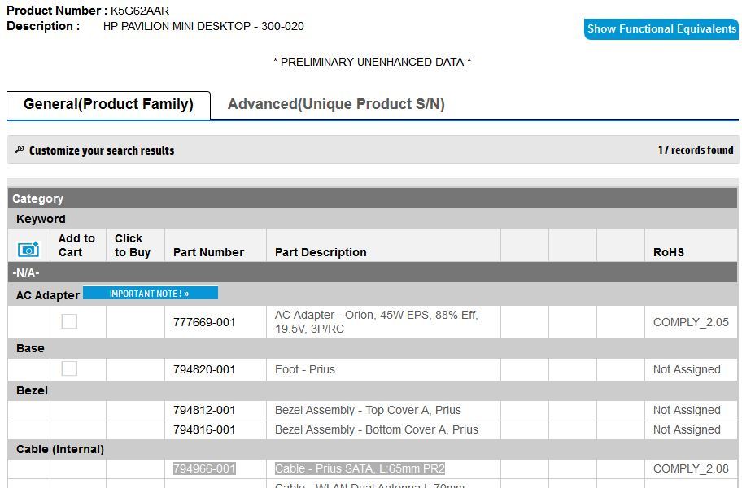
Task: Click product number K5G62AAR
Action: coord(140,11)
